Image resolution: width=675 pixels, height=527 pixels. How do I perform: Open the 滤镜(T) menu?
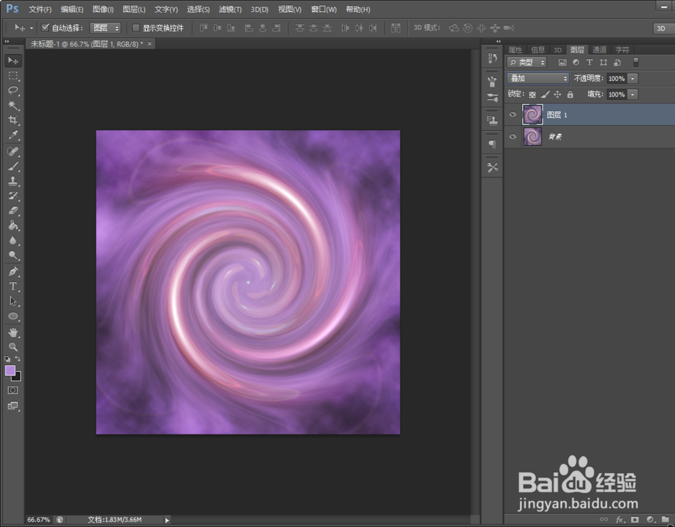230,9
